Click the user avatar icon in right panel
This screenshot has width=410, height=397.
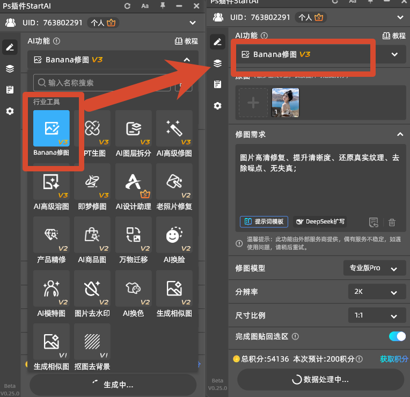218,17
